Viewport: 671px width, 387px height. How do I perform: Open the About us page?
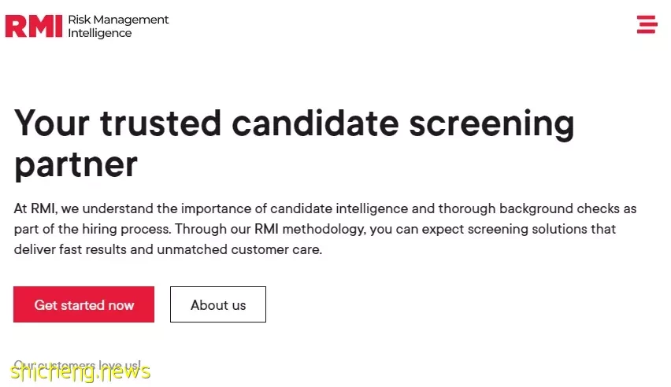[218, 304]
